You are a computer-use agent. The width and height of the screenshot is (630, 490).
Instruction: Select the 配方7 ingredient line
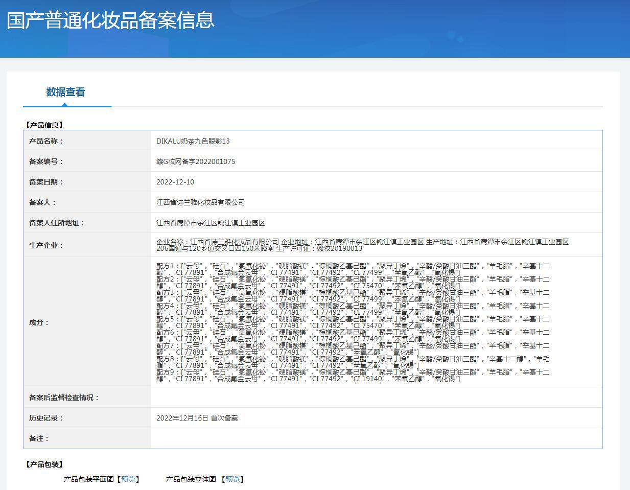[x=353, y=349]
